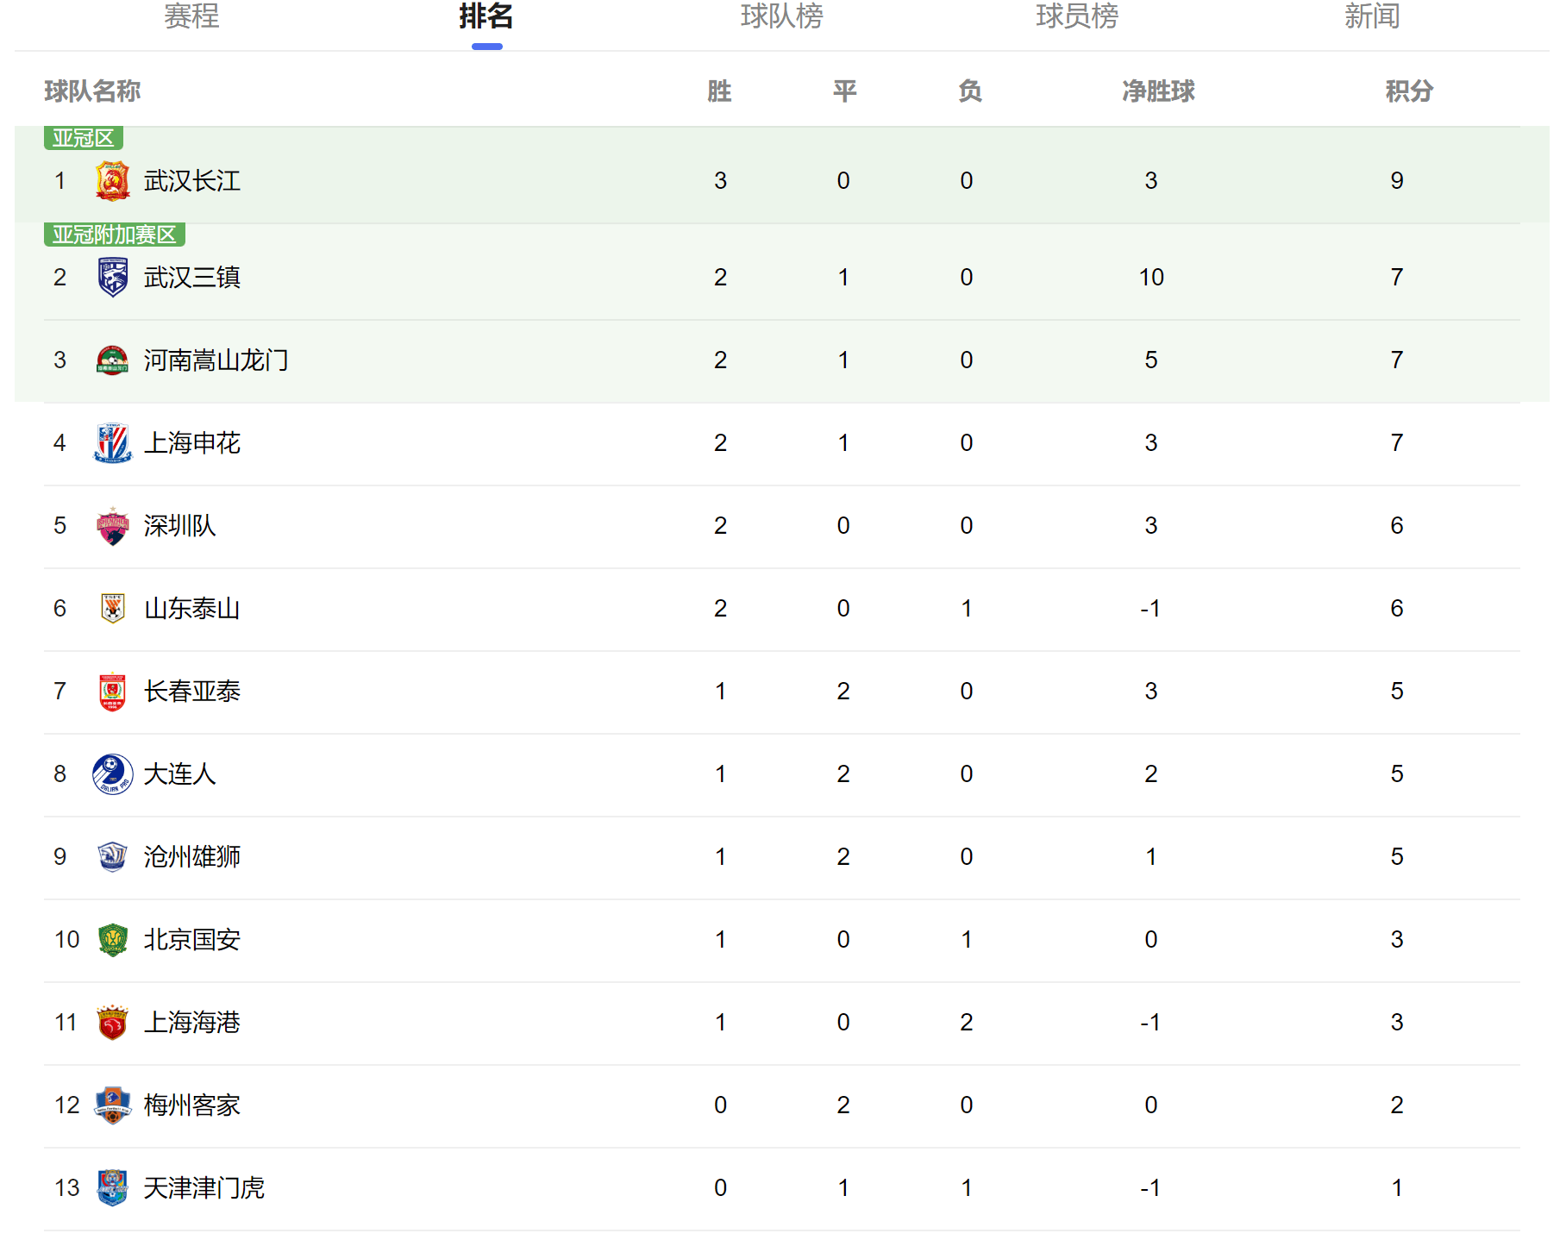Click the 深圳队 team logo

tap(112, 526)
